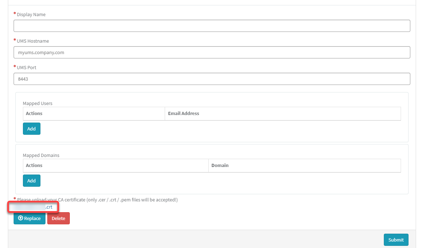
Task: Click the Mapped Users section label
Action: click(38, 103)
